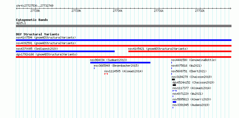The image size is (239, 118).
Task: Click the 27732k ruler tick label
Action: [200, 11]
